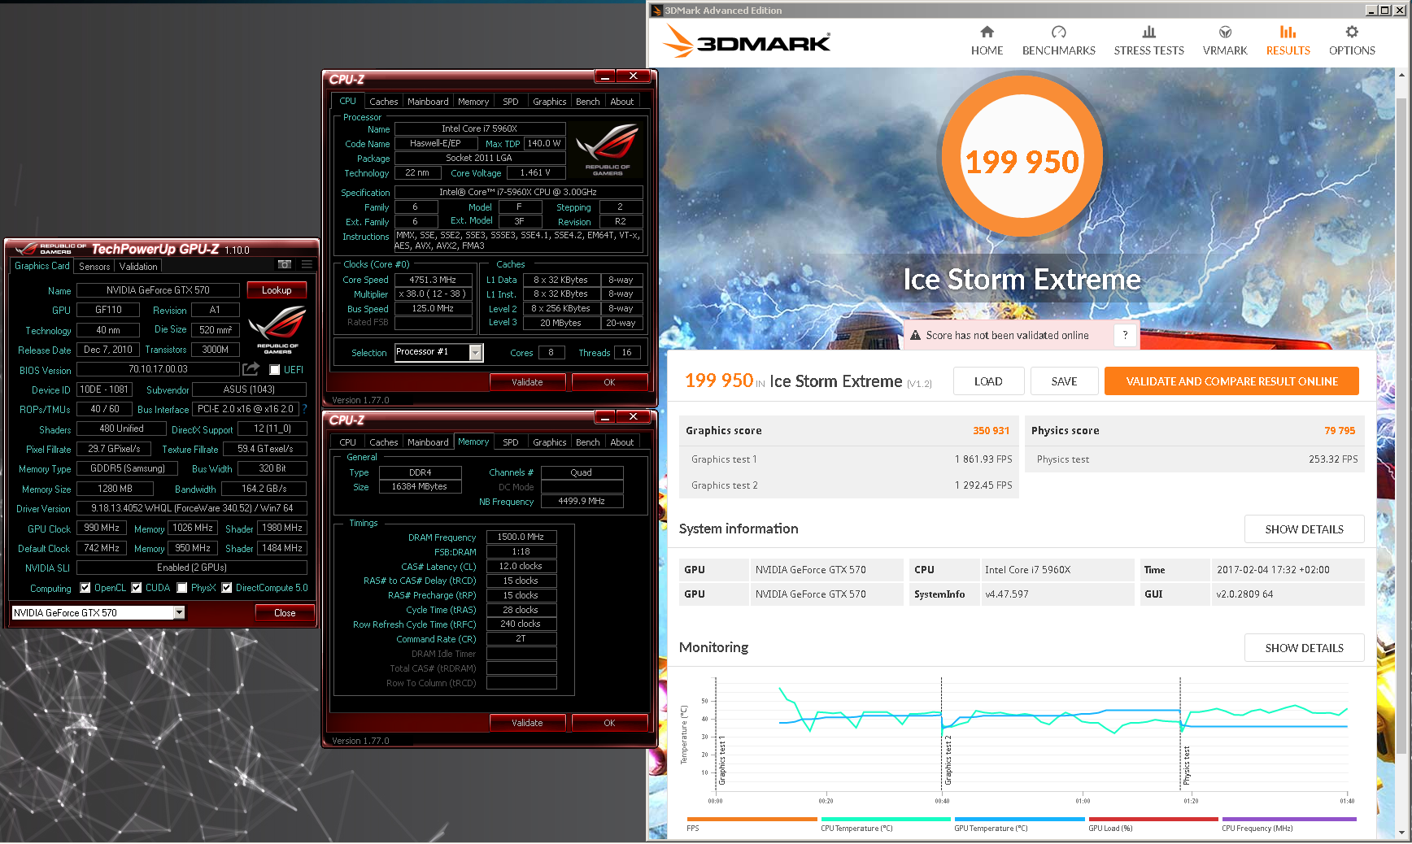The height and width of the screenshot is (844, 1412).
Task: Click the LOAD button in 3DMark results
Action: coord(988,381)
